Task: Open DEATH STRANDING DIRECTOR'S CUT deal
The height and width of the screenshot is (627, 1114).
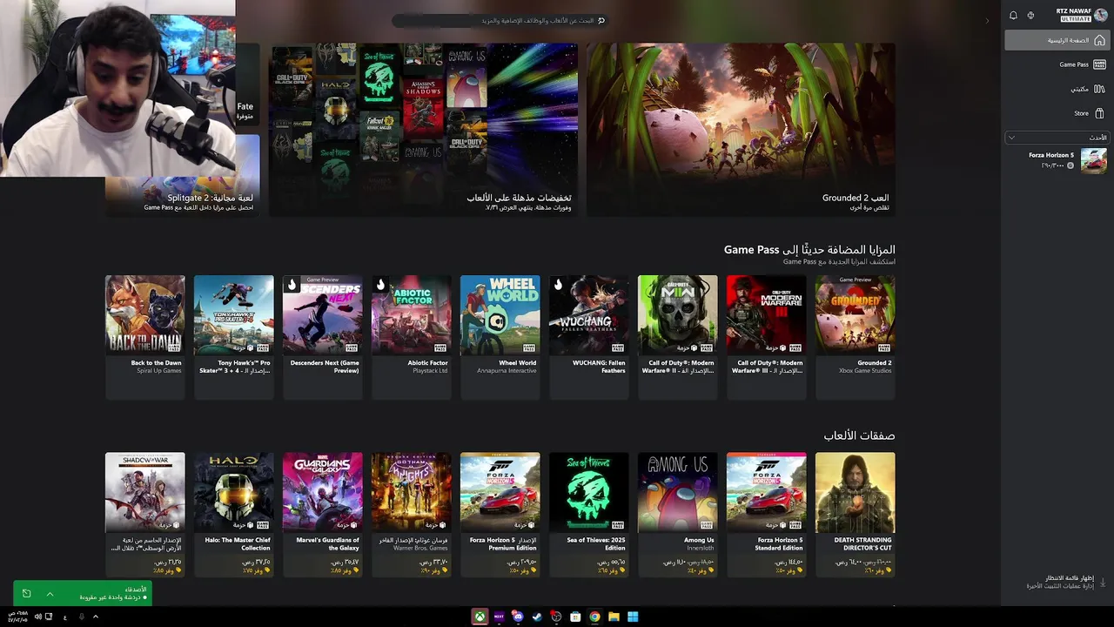Action: 855,514
